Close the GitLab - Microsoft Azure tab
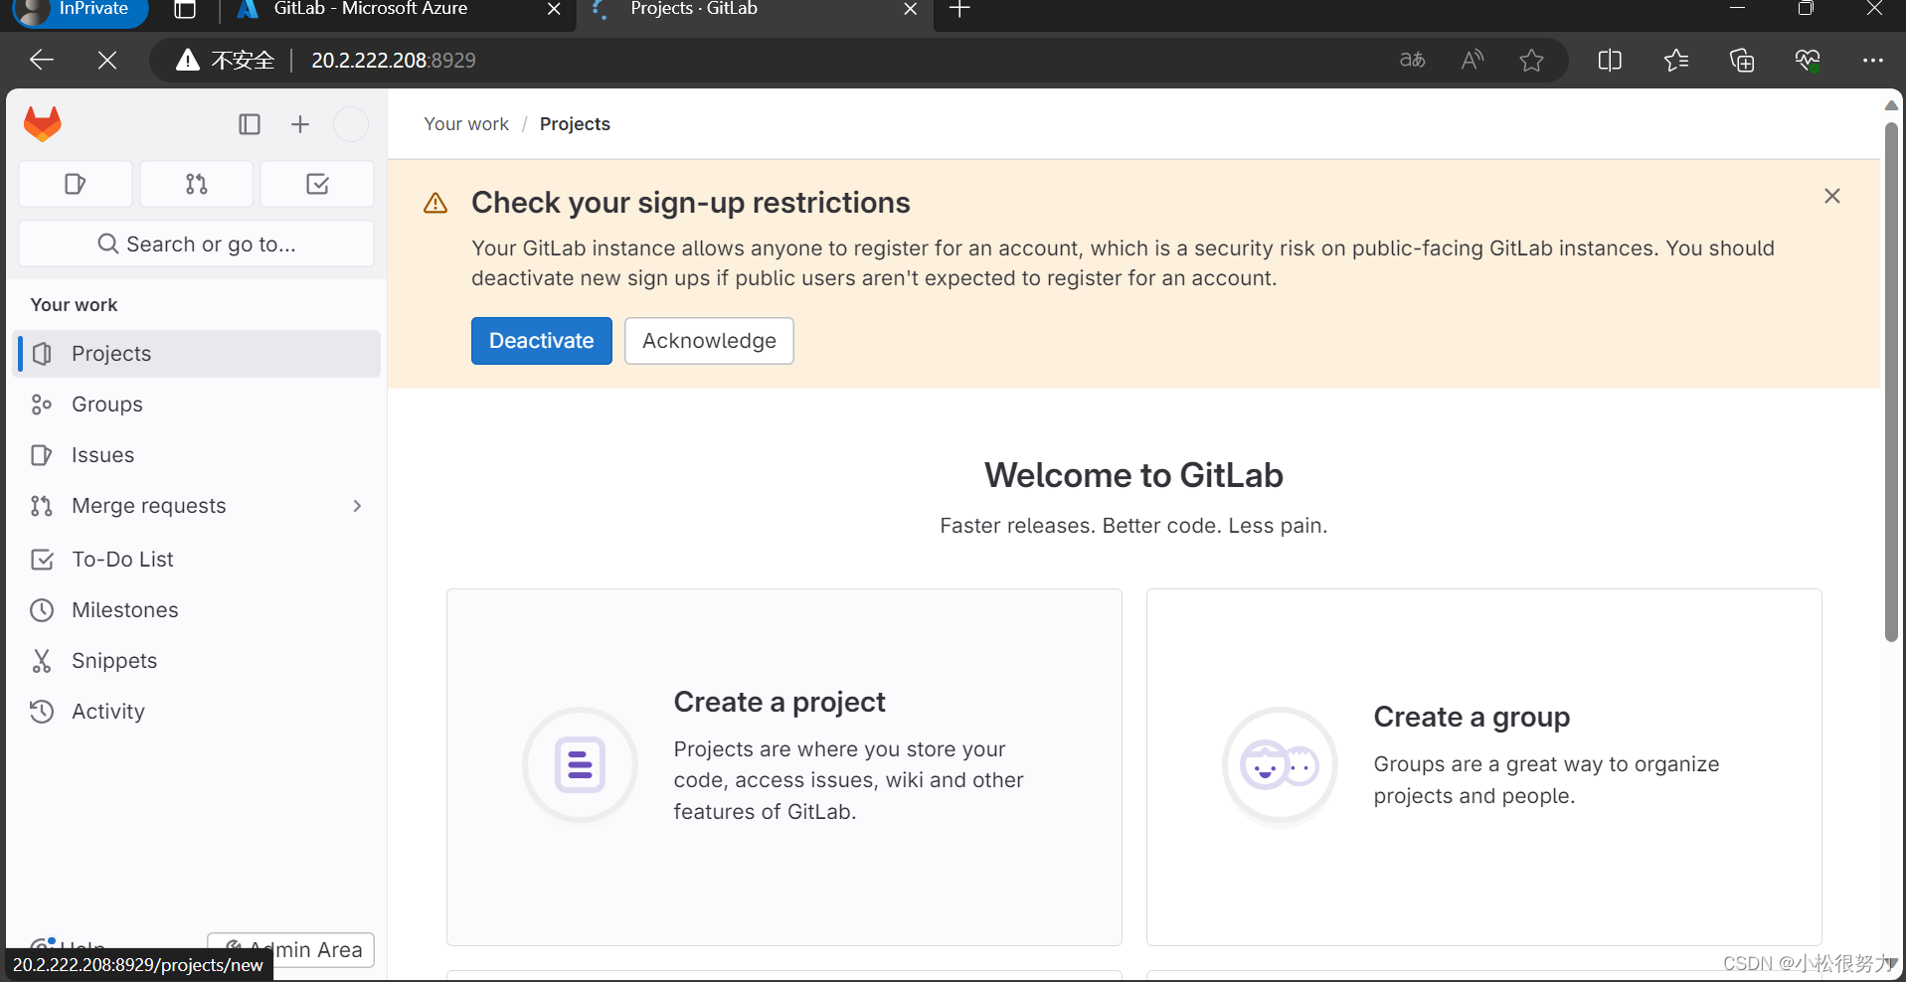This screenshot has height=982, width=1906. click(554, 9)
